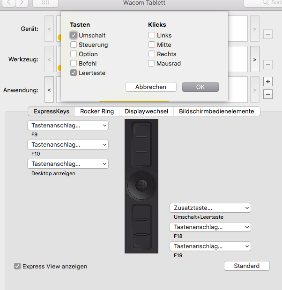Open the Zusatztaste dropdown
282x290 pixels.
click(x=210, y=208)
